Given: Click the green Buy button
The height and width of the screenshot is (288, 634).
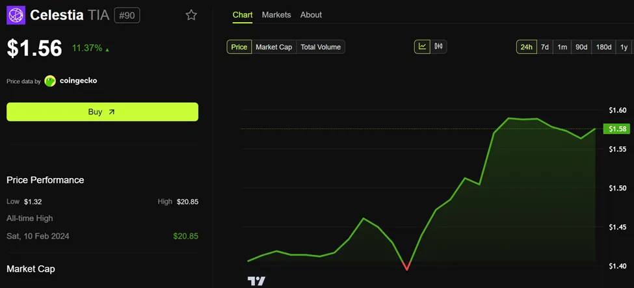Looking at the screenshot, I should point(102,112).
